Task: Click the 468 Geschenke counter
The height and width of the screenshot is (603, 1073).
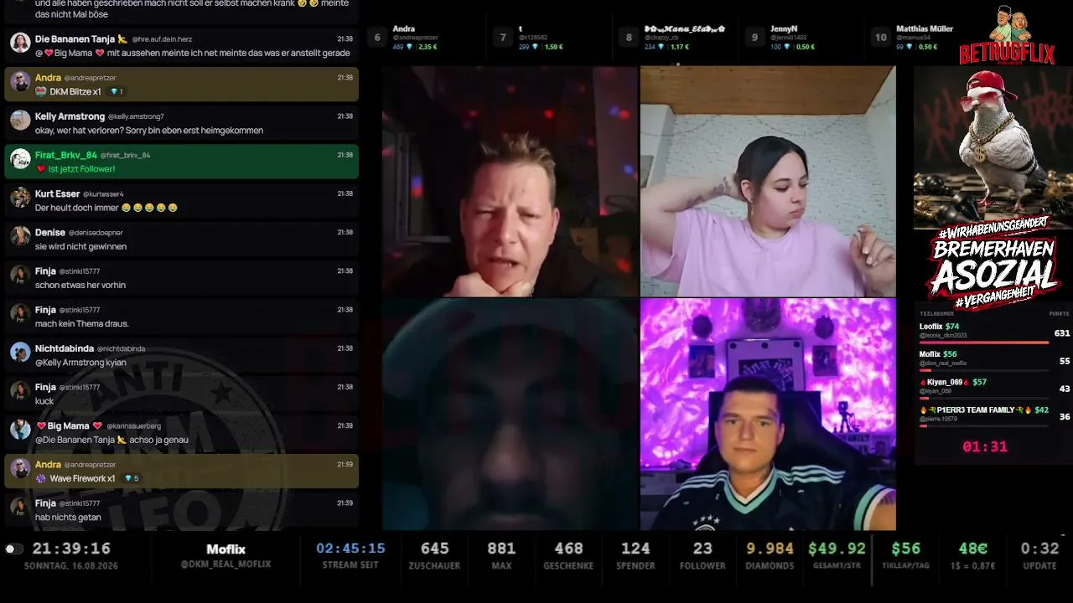Action: point(568,549)
